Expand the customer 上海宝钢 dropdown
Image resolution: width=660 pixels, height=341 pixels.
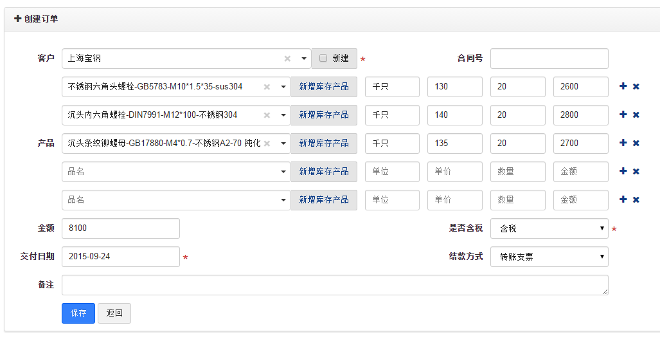pos(304,59)
